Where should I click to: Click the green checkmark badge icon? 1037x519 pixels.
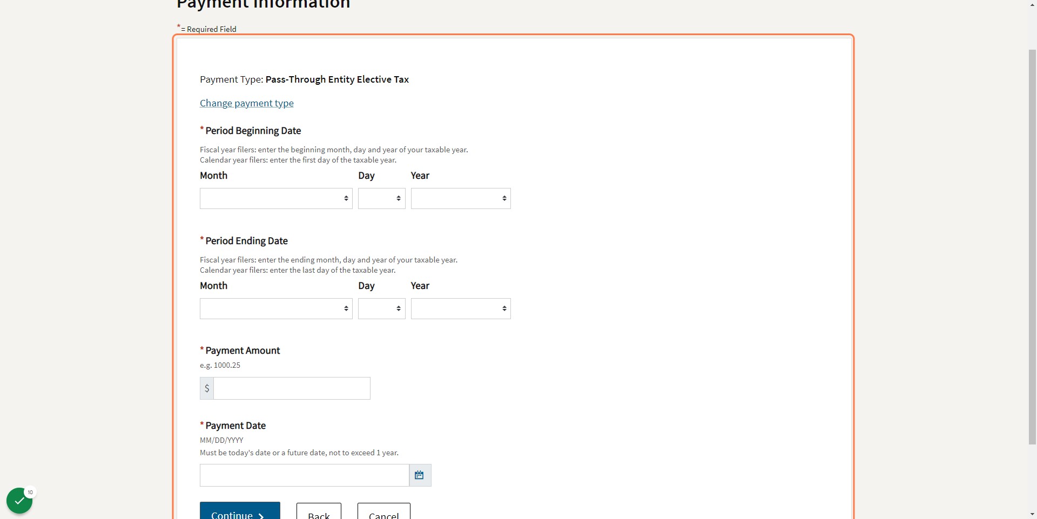coord(19,501)
